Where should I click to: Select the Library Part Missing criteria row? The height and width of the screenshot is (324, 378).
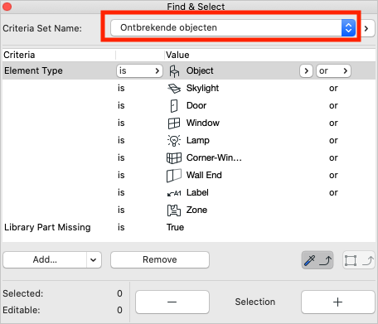point(189,227)
